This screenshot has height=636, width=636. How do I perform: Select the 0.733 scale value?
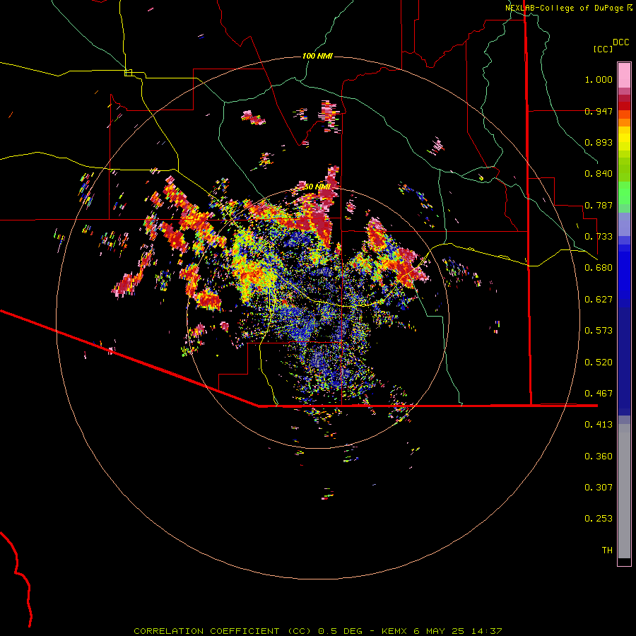tap(599, 237)
